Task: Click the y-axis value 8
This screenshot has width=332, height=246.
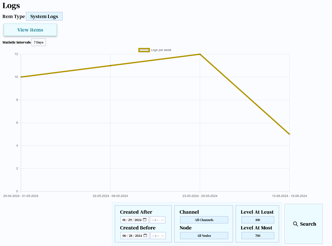Action: pyautogui.click(x=17, y=100)
